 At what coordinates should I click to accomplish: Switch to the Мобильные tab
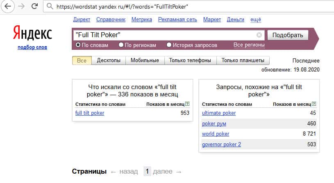145,60
